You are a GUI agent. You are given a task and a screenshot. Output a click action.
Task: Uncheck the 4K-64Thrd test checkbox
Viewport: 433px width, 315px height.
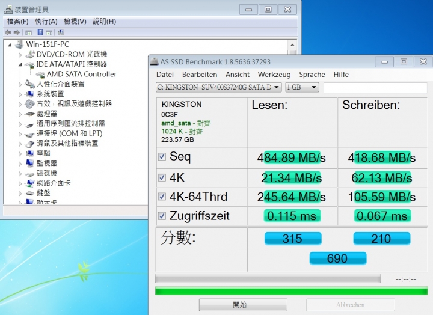click(x=162, y=197)
